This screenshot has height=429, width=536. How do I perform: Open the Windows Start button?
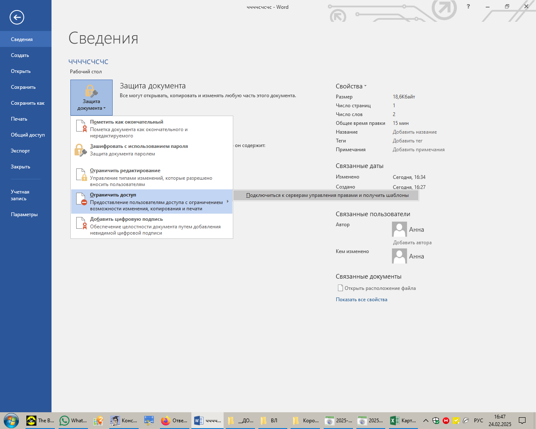point(11,420)
